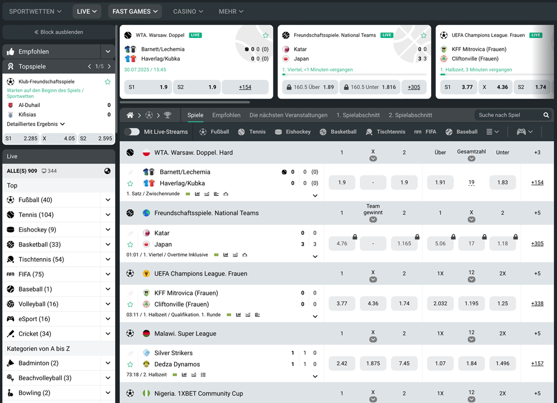The height and width of the screenshot is (403, 557).
Task: Click the trophy icon in the breadcrumb
Action: pos(168,115)
